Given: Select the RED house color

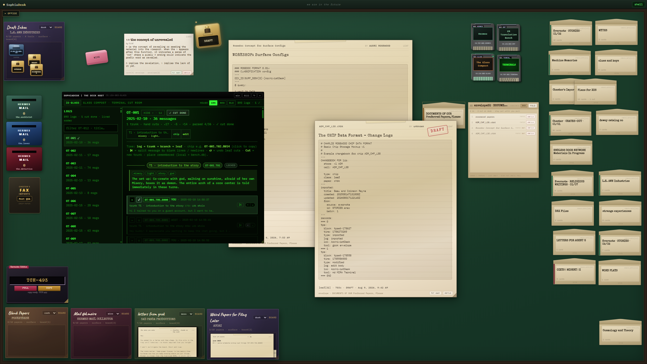Looking at the screenshot, I should pyautogui.click(x=222, y=103).
